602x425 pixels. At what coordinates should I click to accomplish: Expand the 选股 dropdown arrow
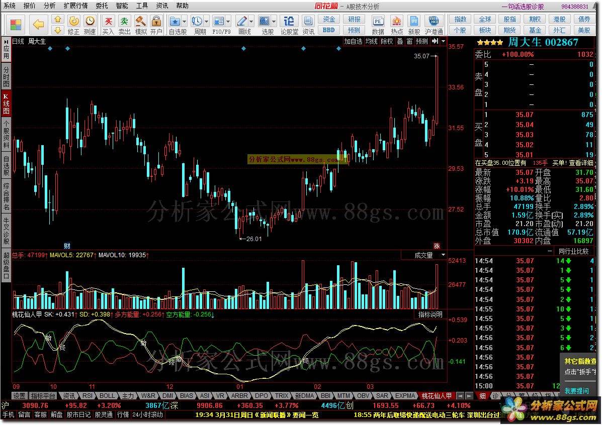tap(274, 21)
